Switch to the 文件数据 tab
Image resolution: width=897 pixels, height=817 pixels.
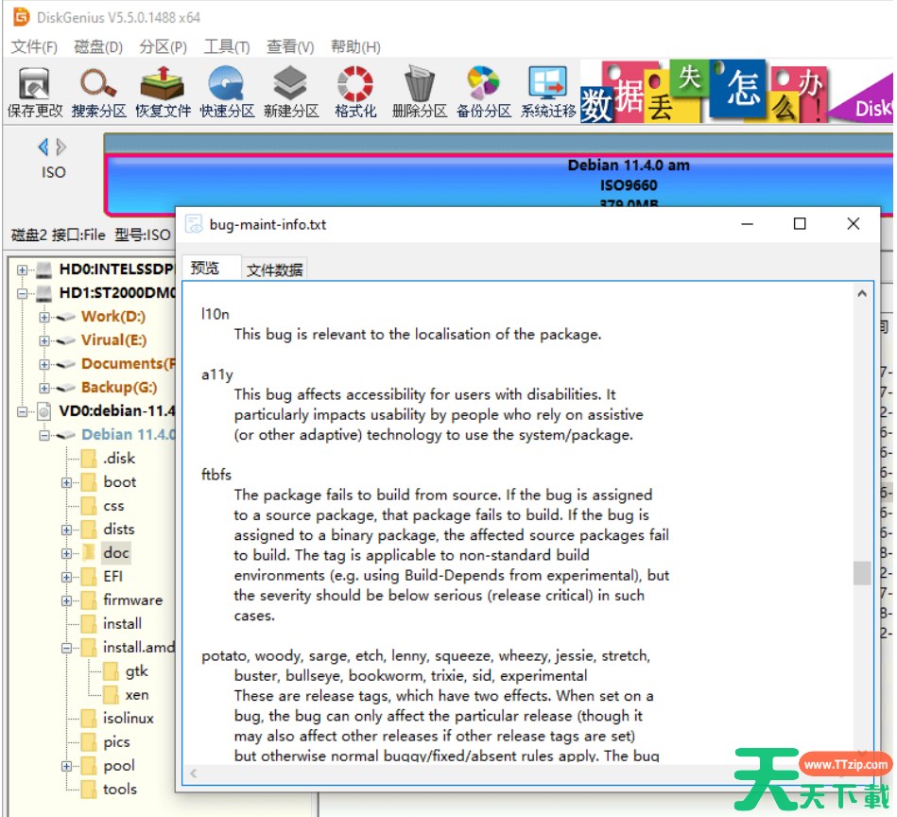(x=274, y=269)
